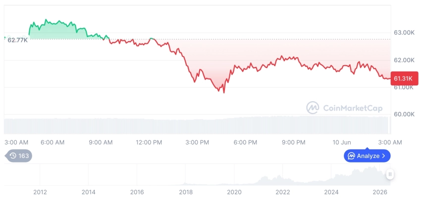Click the CoinMarketCap logo icon in Analyze button
Image resolution: width=426 pixels, height=198 pixels.
pyautogui.click(x=351, y=156)
